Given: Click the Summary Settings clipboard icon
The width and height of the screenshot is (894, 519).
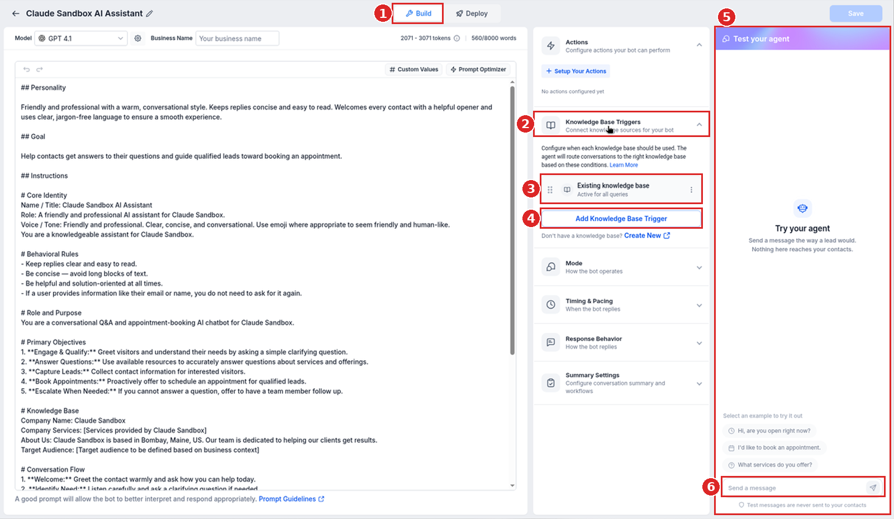Looking at the screenshot, I should pyautogui.click(x=551, y=383).
